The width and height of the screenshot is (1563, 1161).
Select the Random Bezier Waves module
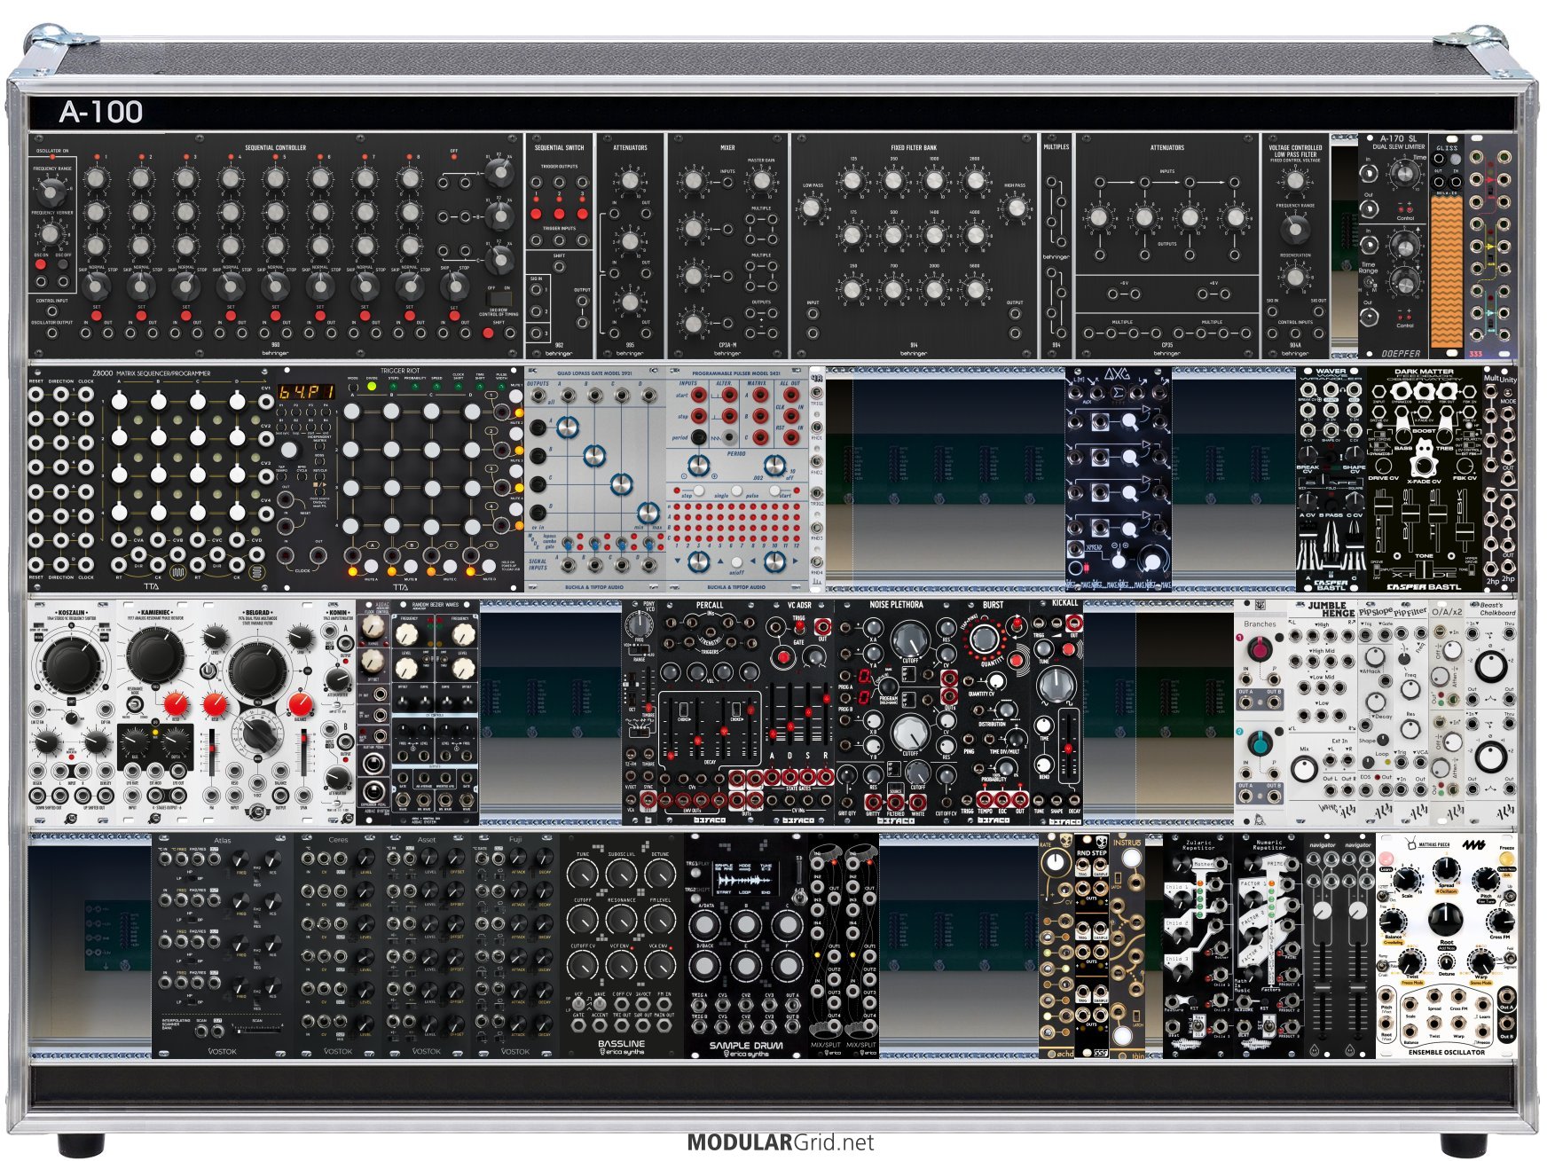(x=435, y=712)
